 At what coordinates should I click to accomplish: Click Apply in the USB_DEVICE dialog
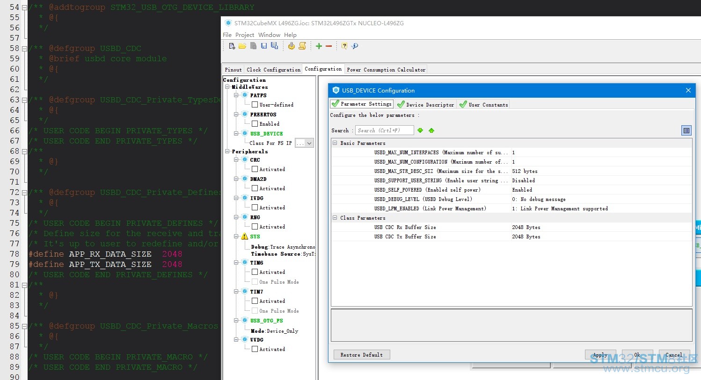(600, 355)
